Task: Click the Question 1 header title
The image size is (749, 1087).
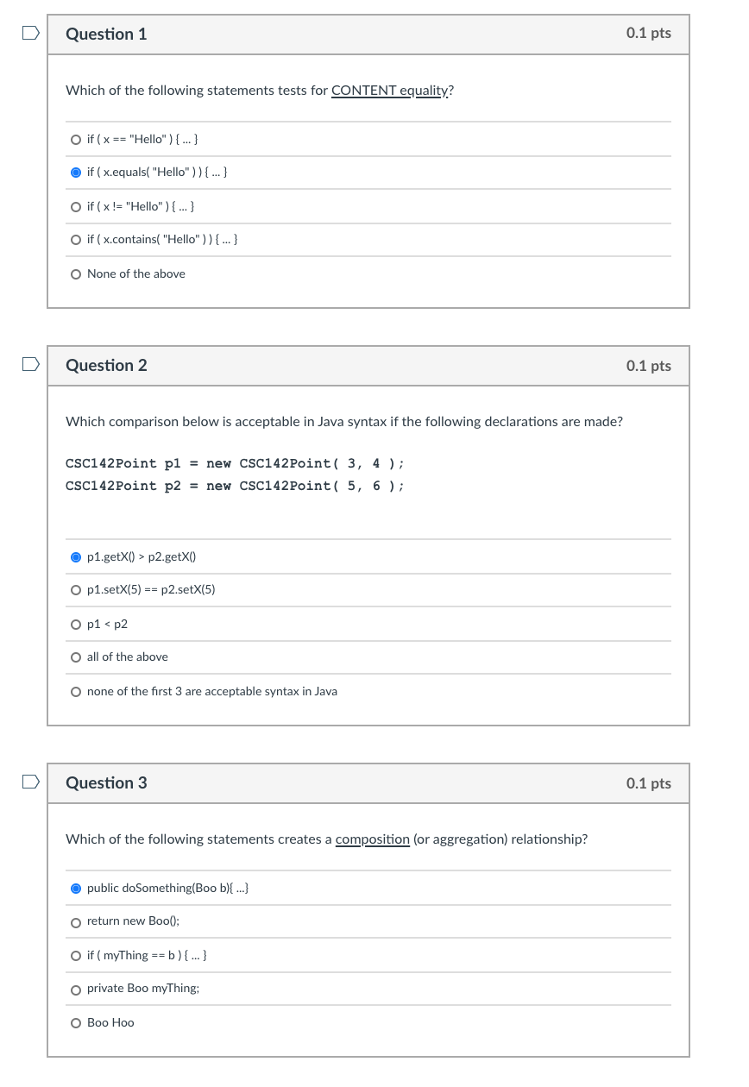Action: 106,34
